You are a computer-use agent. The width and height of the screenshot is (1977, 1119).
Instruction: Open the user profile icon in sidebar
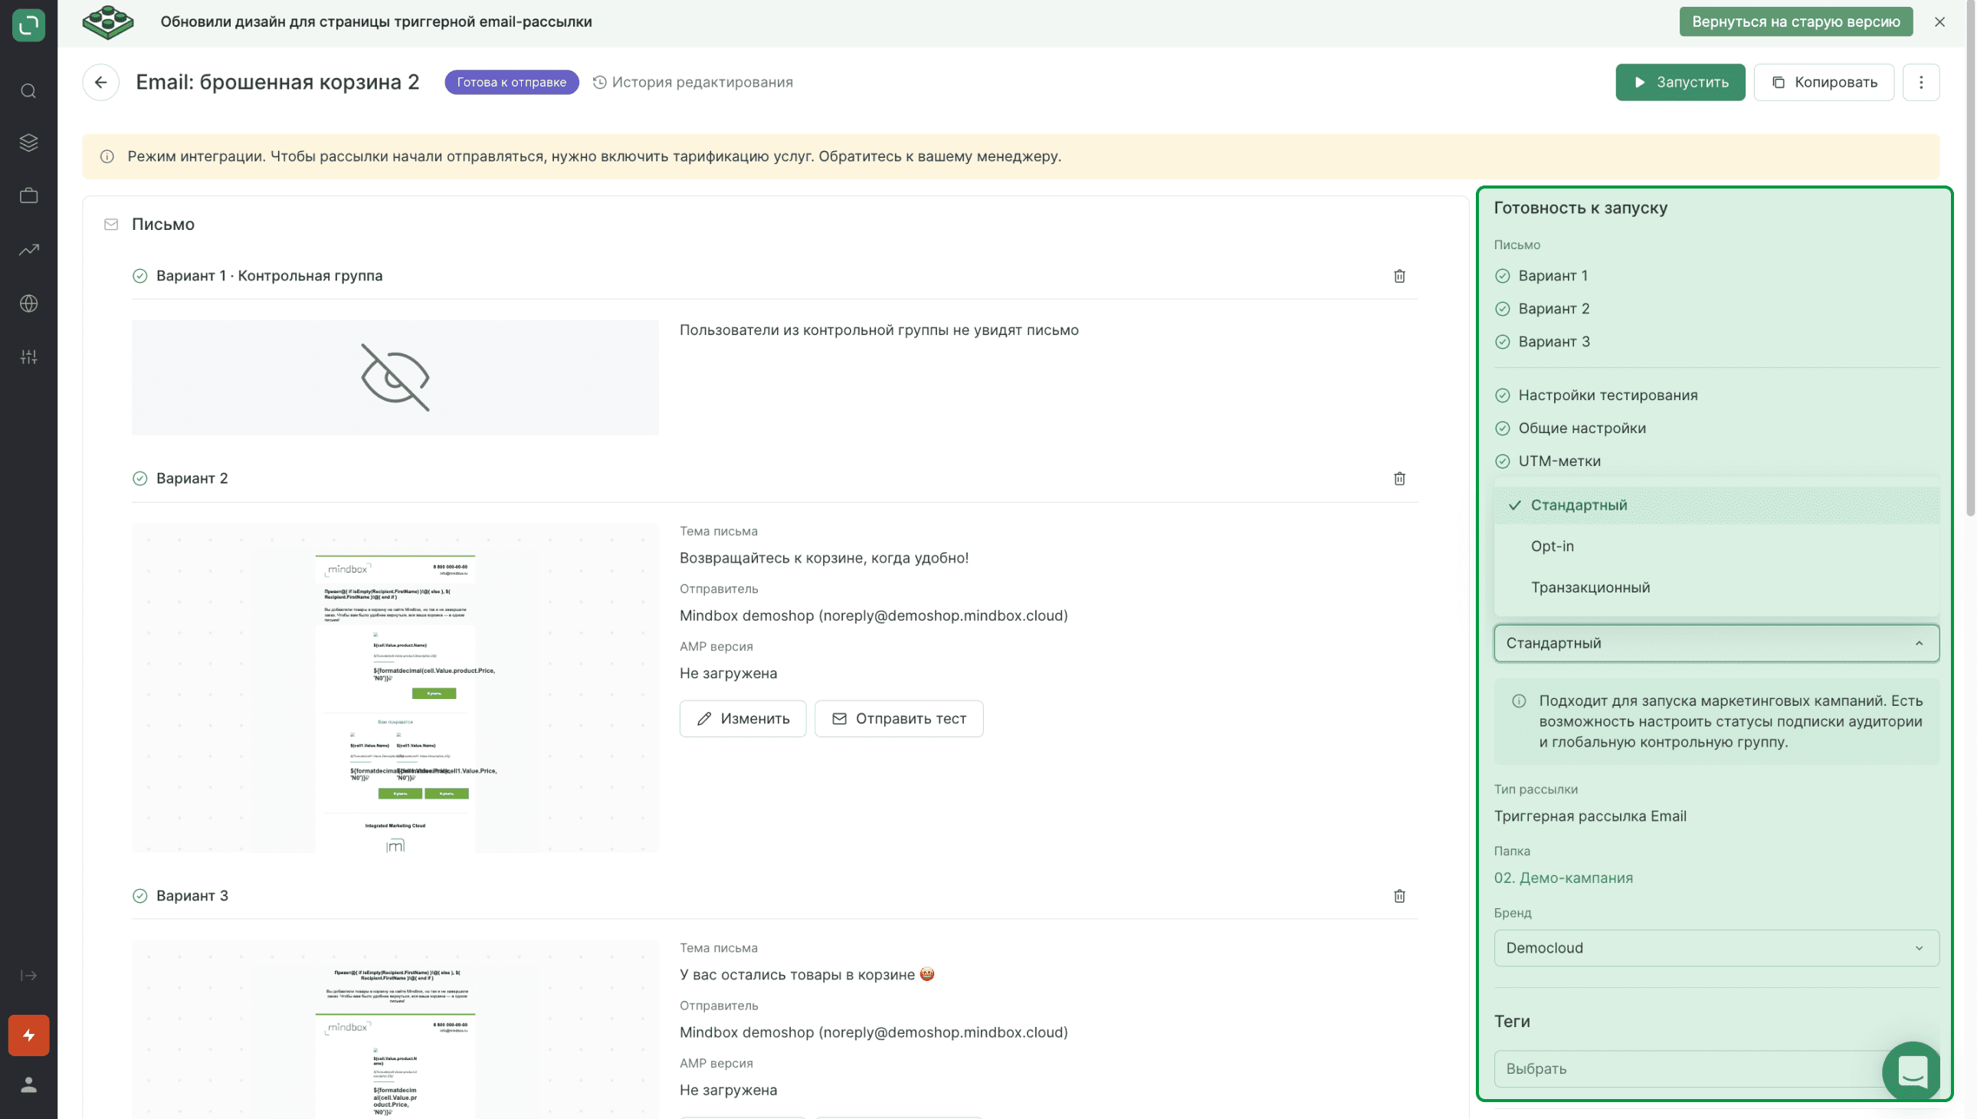click(x=28, y=1085)
